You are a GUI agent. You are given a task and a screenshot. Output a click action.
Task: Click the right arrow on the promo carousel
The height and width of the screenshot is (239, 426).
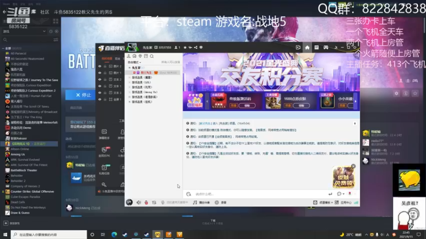[355, 101]
